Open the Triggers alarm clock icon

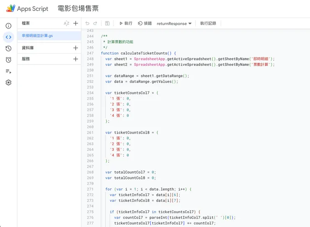point(8,60)
